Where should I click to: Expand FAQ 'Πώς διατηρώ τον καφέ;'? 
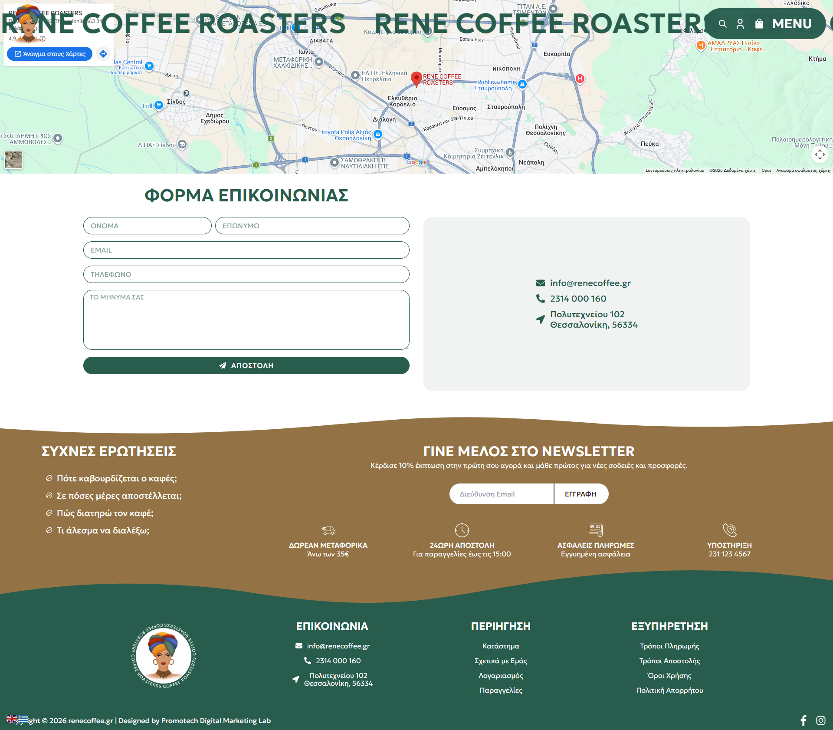tap(105, 513)
